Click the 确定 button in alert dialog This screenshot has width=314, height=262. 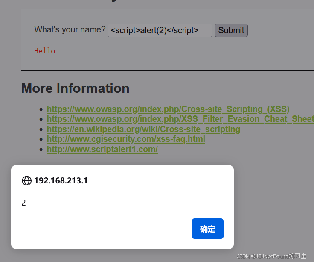[x=208, y=229]
